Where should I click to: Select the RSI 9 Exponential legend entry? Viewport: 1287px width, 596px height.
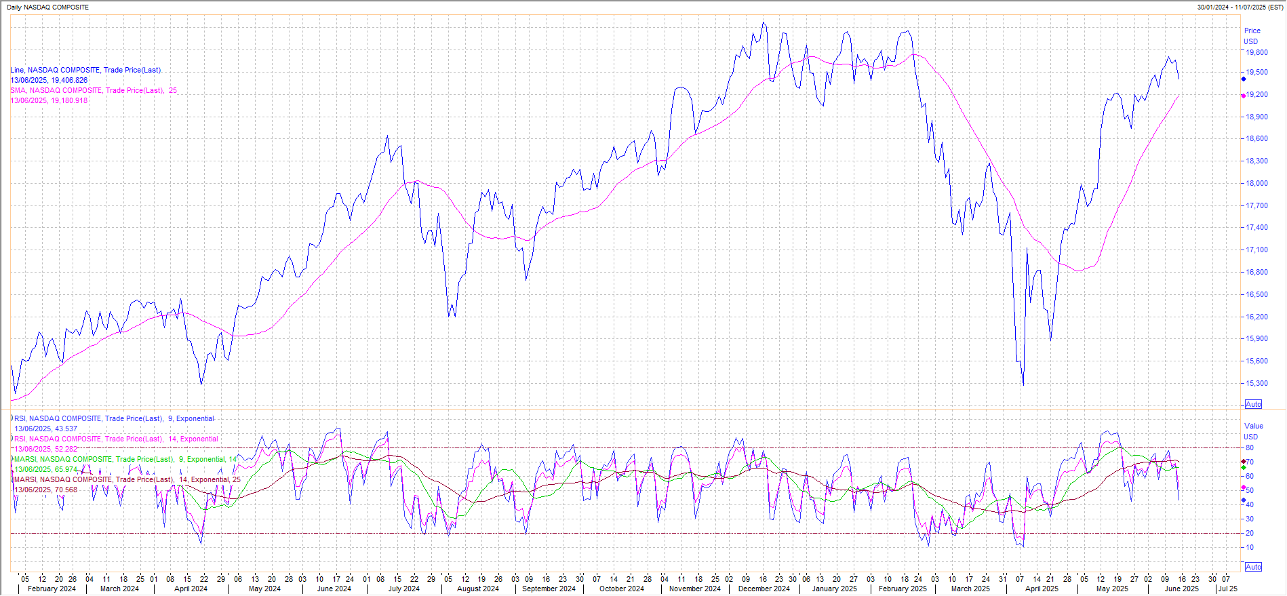point(114,418)
